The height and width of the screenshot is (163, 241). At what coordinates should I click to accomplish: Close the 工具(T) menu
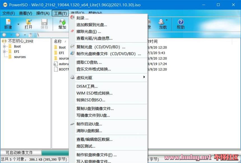coord(60,13)
